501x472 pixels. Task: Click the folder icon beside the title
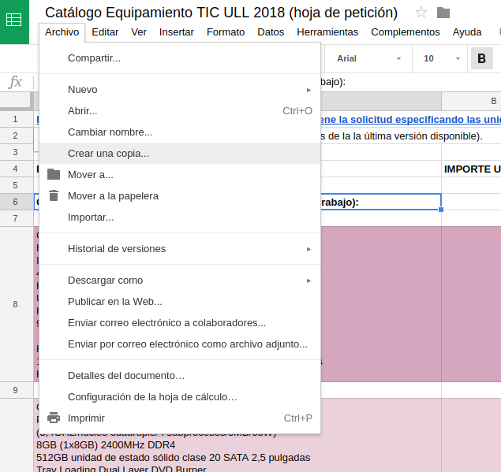pyautogui.click(x=443, y=12)
